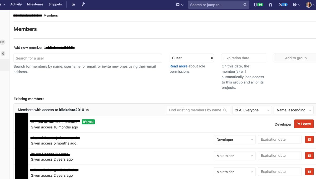Click the member count 14 badge
Viewport: 316px width, 179px height.
[x=87, y=110]
